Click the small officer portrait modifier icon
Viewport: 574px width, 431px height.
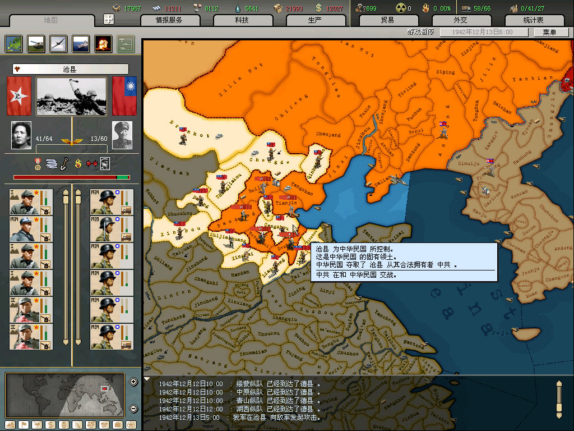point(105,164)
